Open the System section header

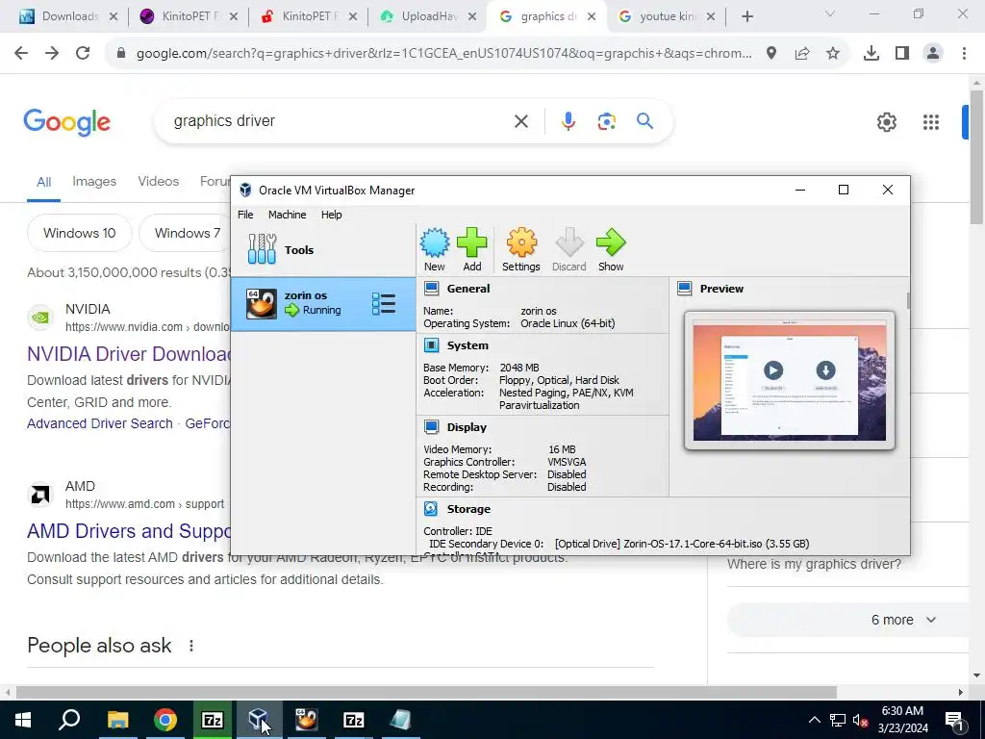click(x=467, y=345)
